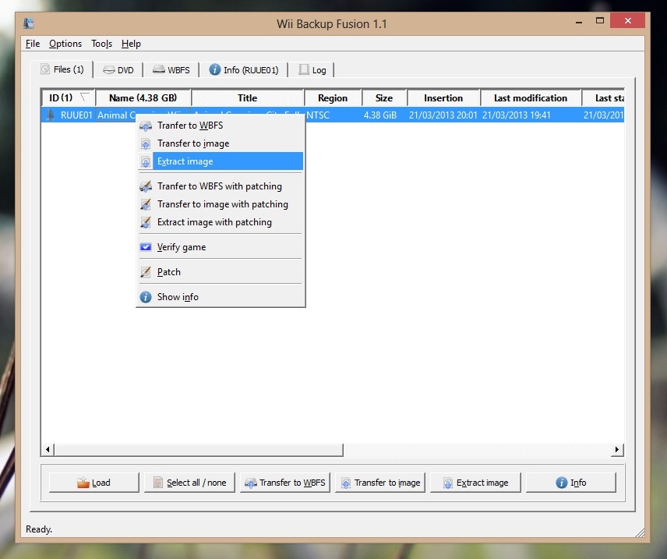Image resolution: width=667 pixels, height=559 pixels.
Task: Click icon beside Transfer to image with patching
Action: coord(146,204)
